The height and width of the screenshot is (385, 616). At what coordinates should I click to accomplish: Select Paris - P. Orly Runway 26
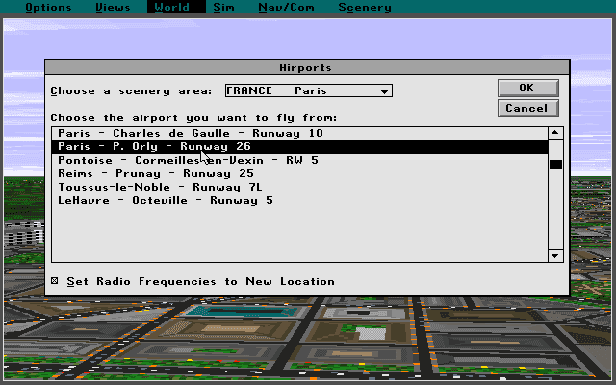pyautogui.click(x=154, y=146)
